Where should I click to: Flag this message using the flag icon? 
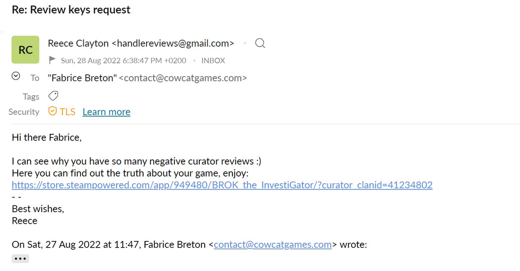[52, 60]
